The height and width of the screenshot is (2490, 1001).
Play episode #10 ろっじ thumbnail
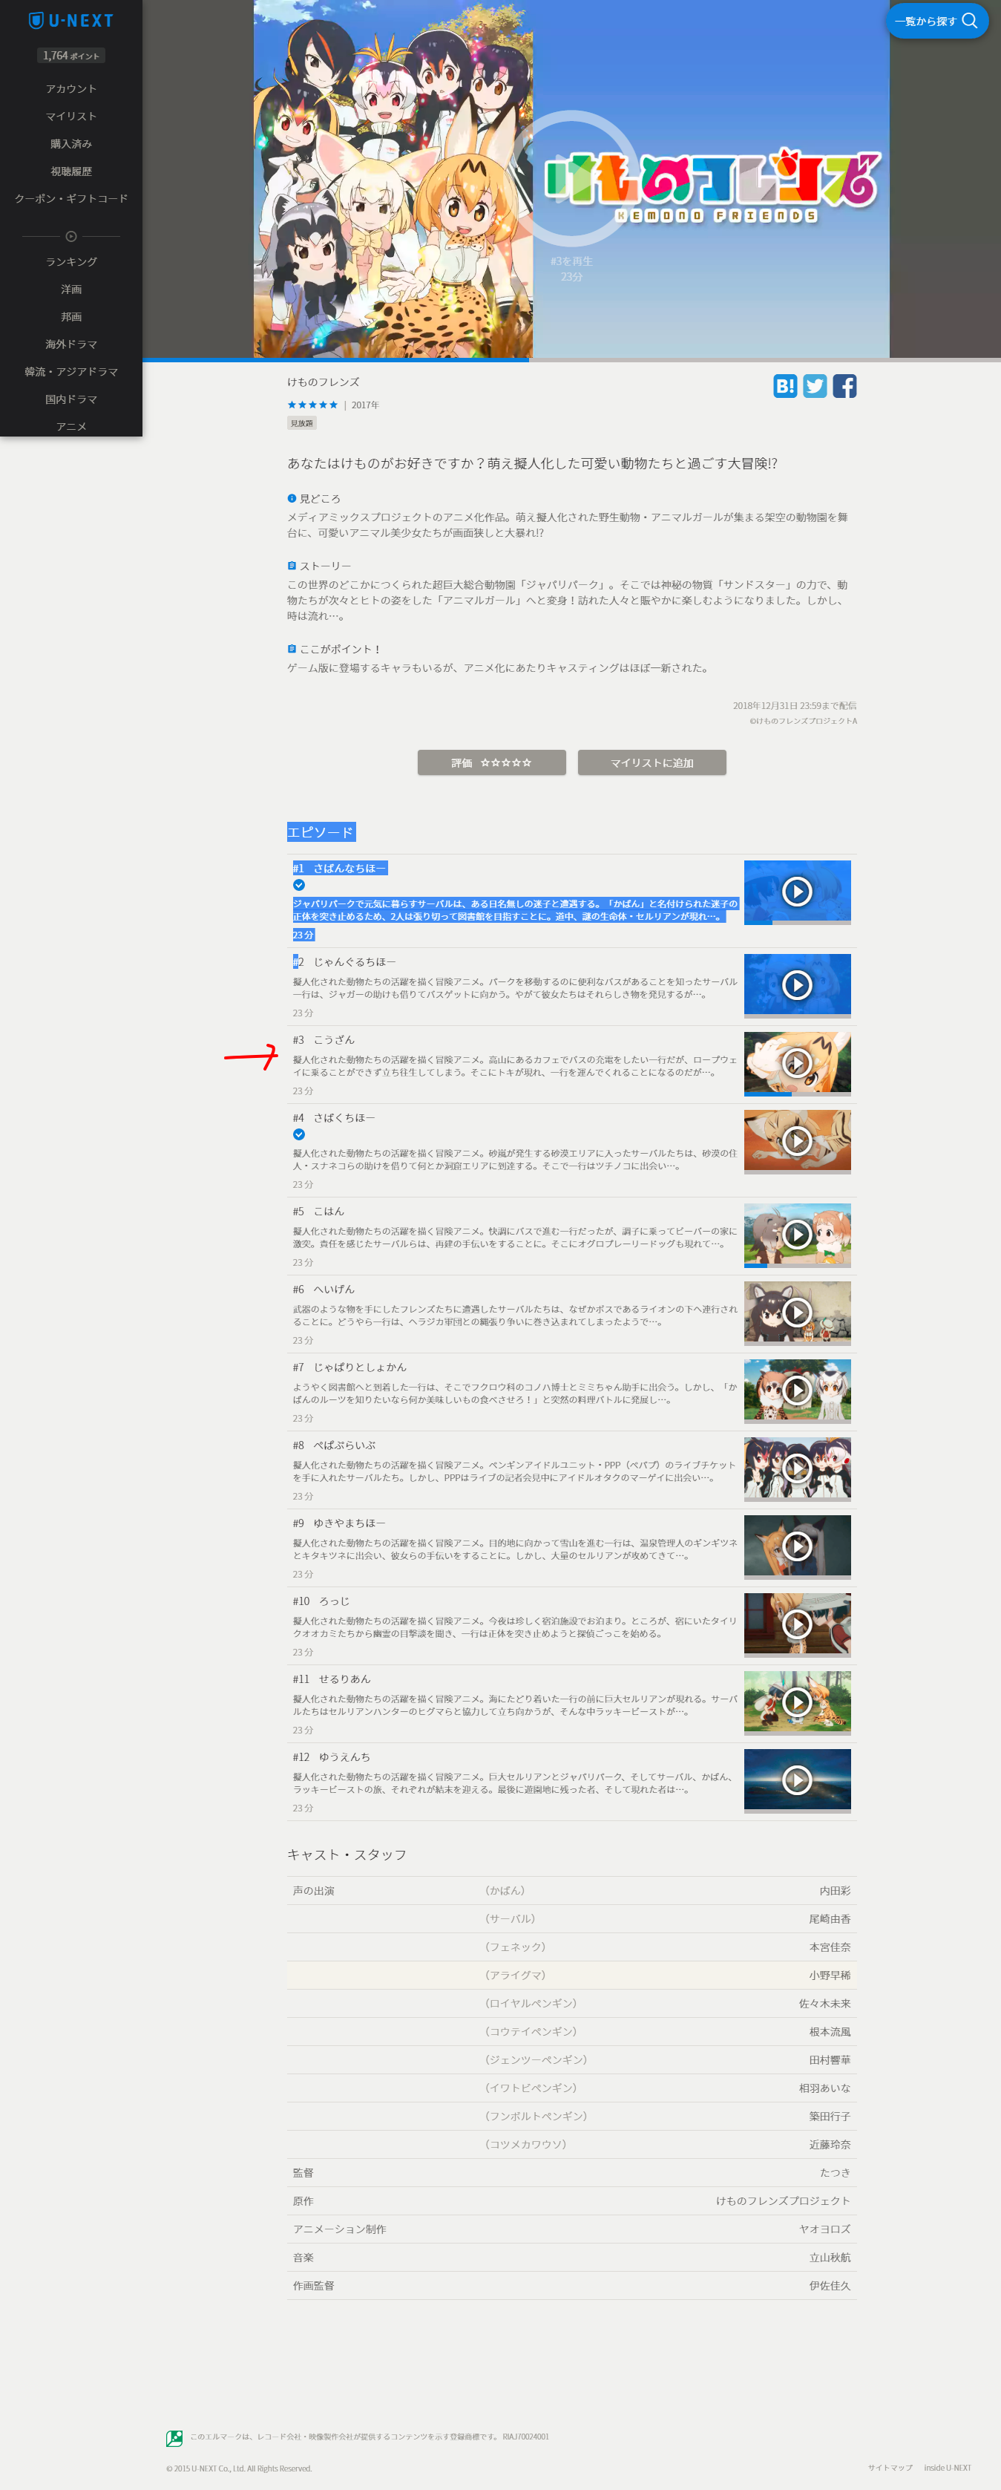(797, 1624)
